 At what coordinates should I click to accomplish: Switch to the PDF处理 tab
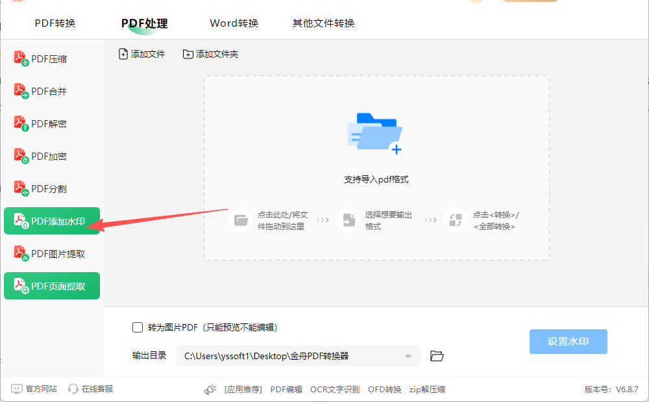144,23
